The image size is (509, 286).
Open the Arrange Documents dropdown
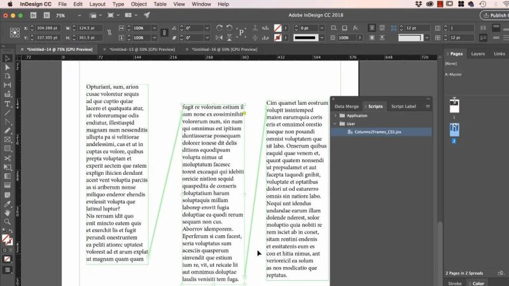(131, 15)
